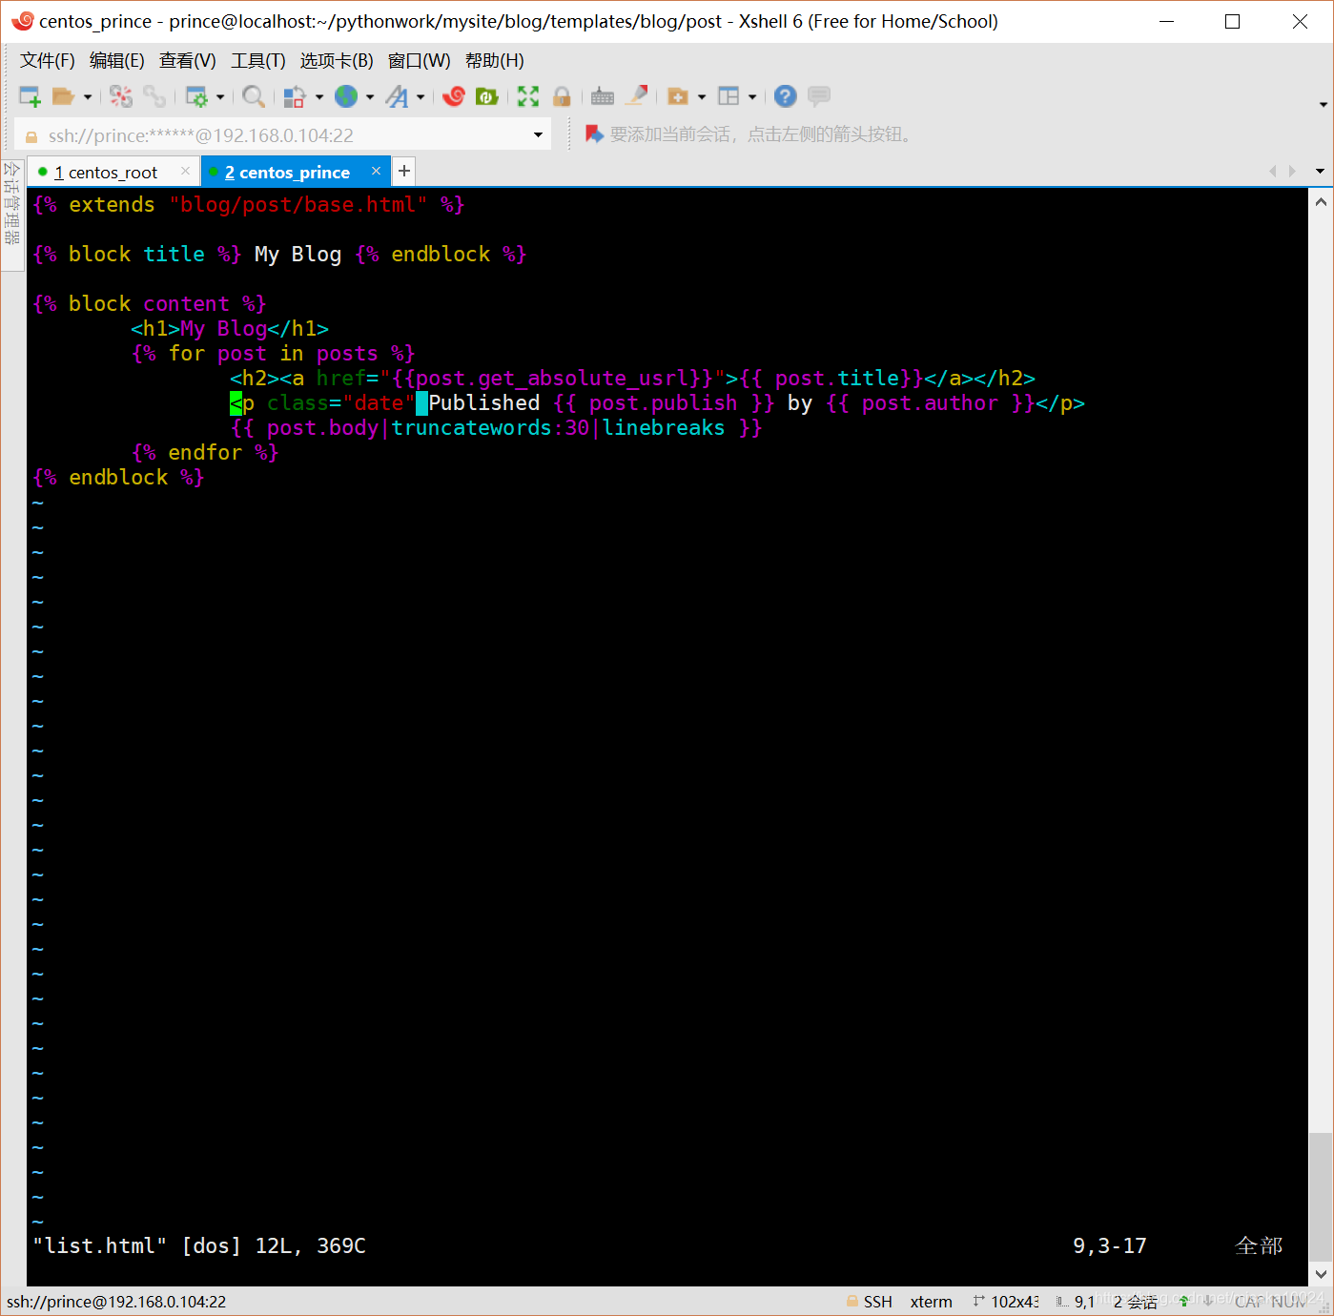Click the file transfer icon
The height and width of the screenshot is (1316, 1334).
point(295,96)
